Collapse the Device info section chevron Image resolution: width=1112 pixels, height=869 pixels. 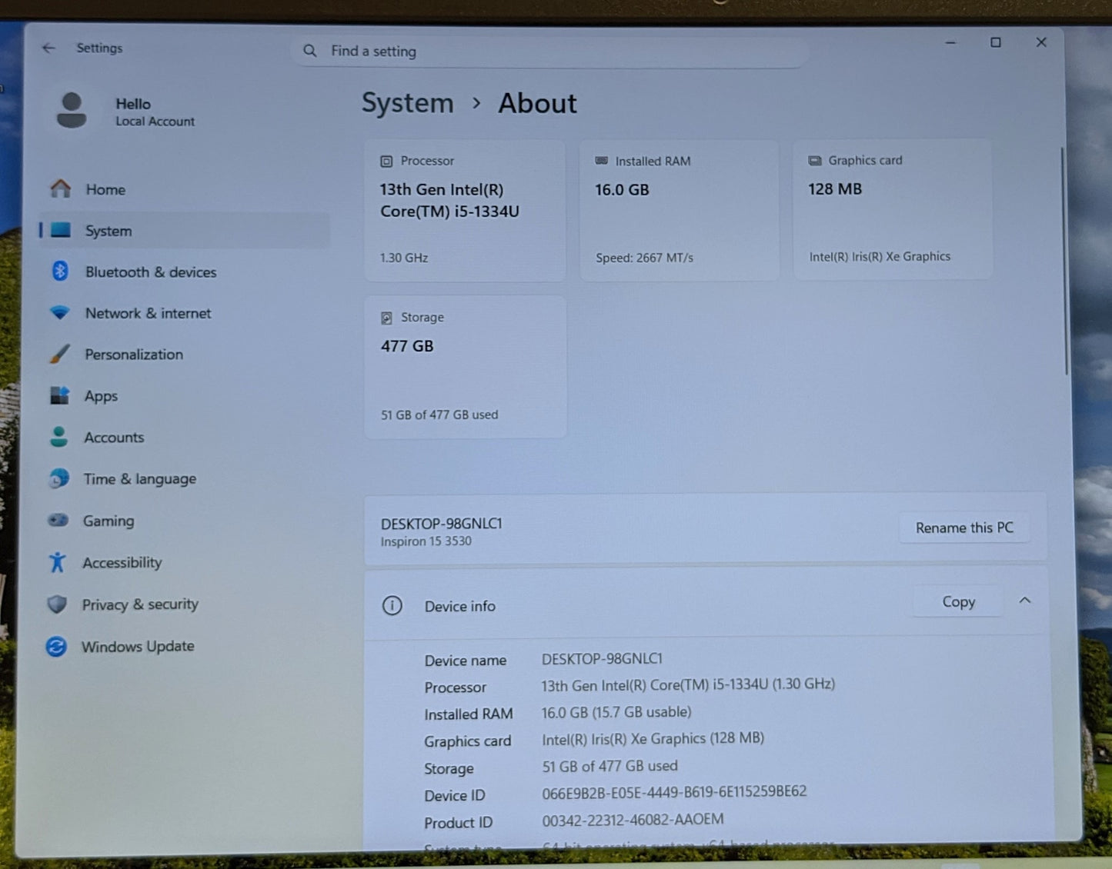coord(1024,601)
